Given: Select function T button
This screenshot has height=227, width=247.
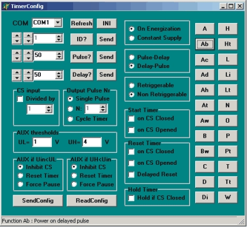Looking at the screenshot, I should [x=227, y=167].
